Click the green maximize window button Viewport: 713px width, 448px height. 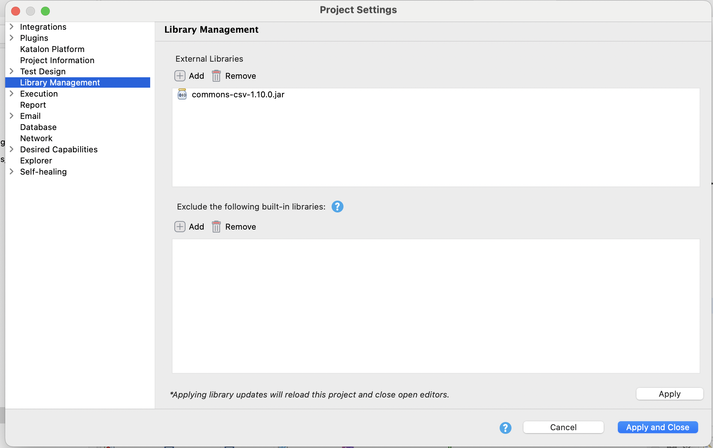click(x=45, y=11)
